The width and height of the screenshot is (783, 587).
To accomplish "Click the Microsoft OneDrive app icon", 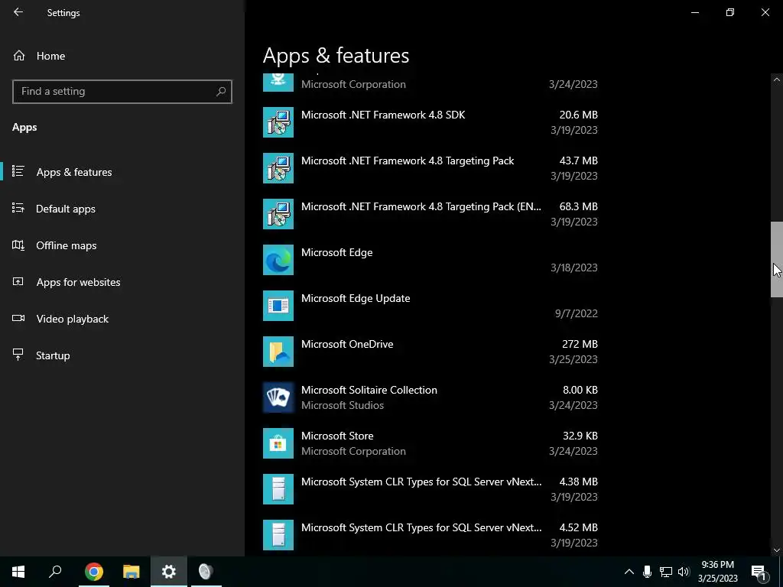I will click(278, 352).
